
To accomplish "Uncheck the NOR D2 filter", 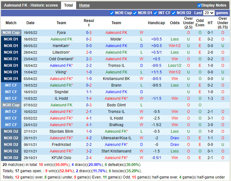I will [174, 13].
